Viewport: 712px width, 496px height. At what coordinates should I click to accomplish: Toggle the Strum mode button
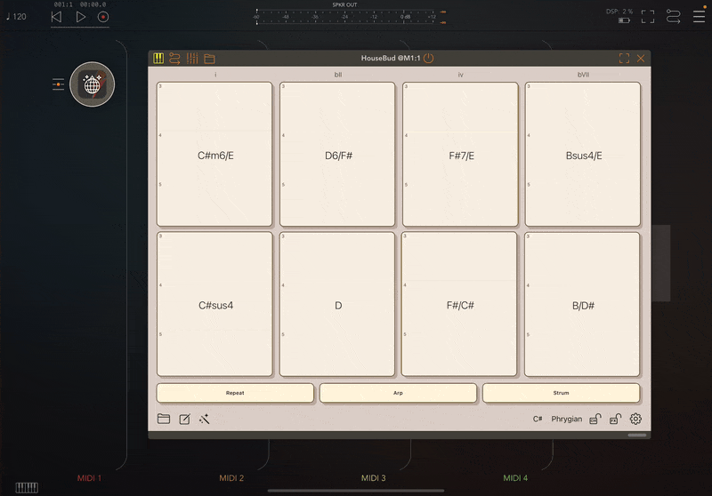click(x=562, y=393)
